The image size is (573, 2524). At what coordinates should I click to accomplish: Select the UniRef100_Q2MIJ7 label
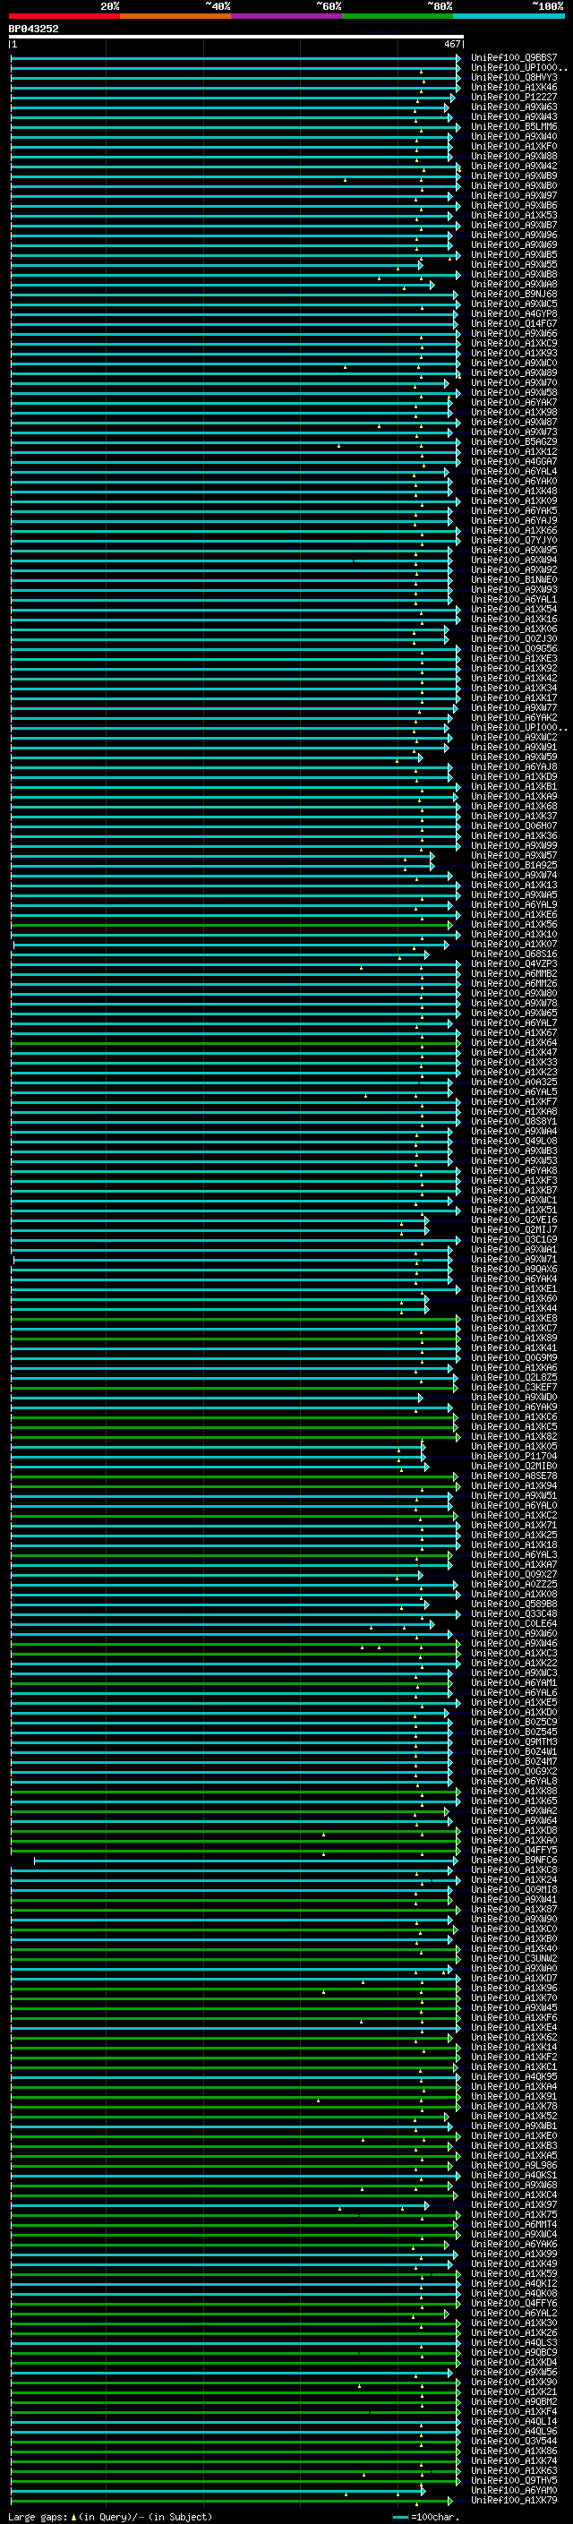pos(514,1229)
